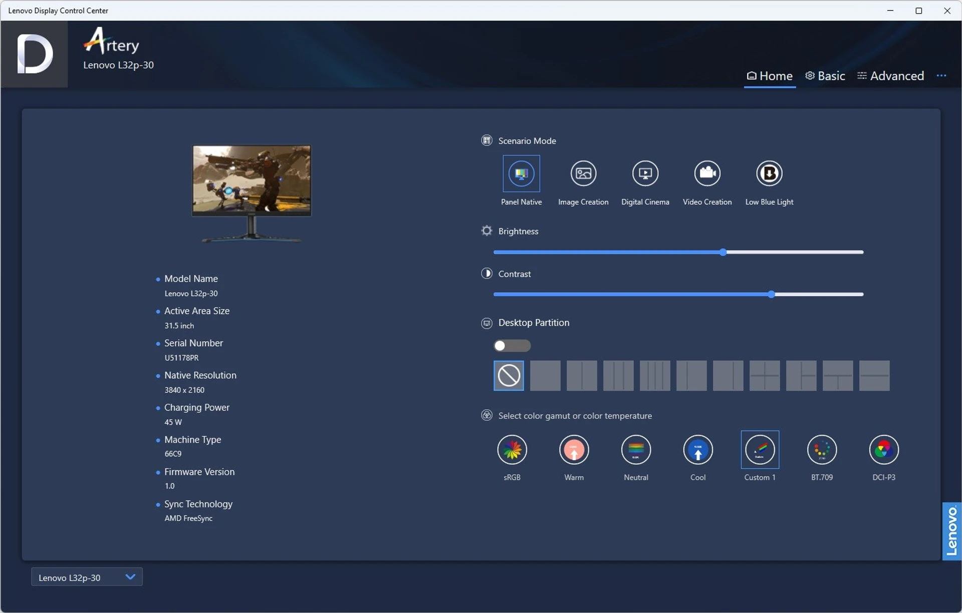Select top row with split bottom layout

click(x=838, y=375)
